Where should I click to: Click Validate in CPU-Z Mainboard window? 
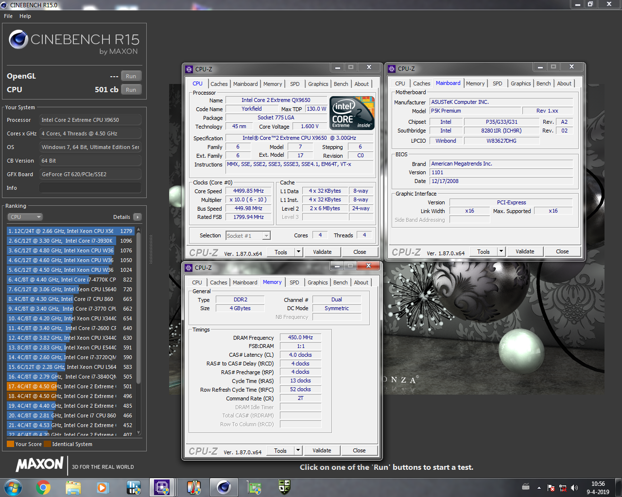coord(525,251)
